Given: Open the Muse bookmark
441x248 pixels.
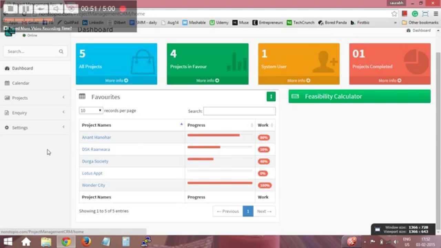Looking at the screenshot, I should click(x=240, y=23).
